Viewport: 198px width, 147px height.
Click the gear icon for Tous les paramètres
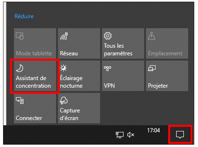pos(108,36)
